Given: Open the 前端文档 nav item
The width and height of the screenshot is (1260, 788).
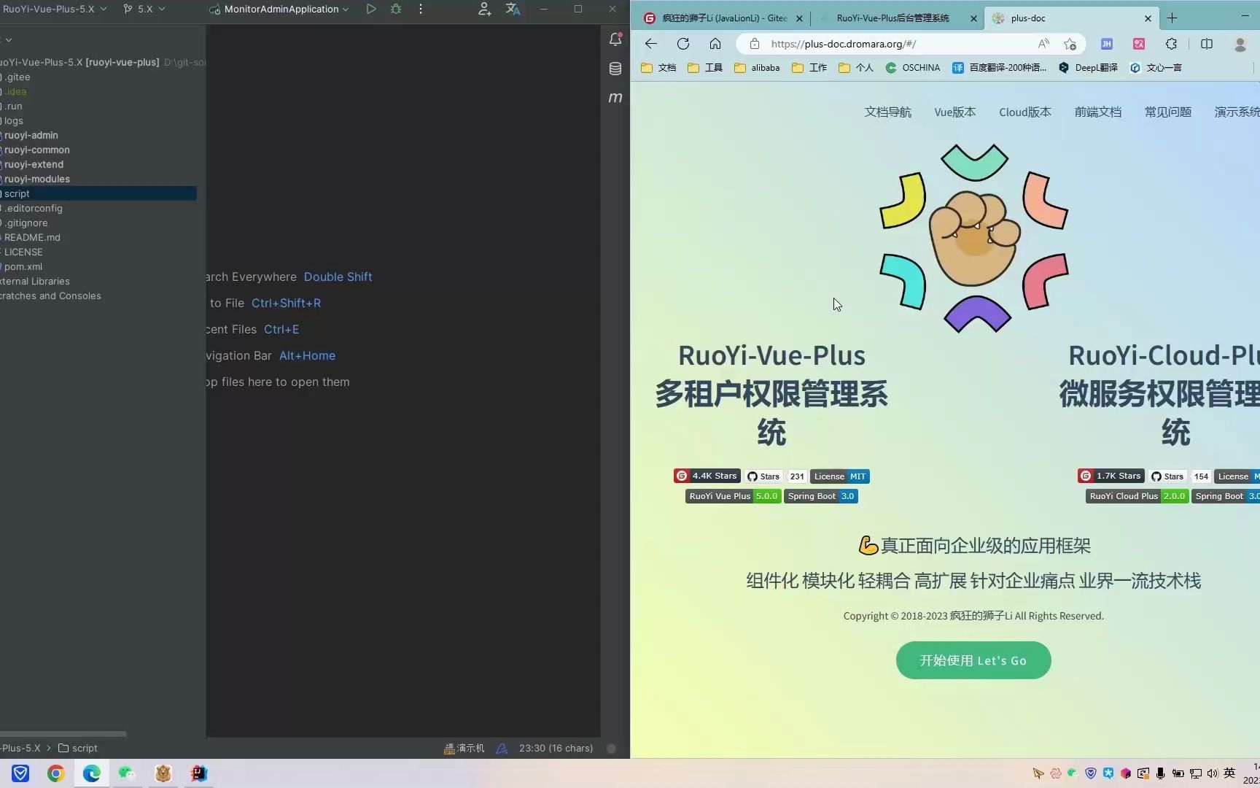Looking at the screenshot, I should [x=1097, y=112].
